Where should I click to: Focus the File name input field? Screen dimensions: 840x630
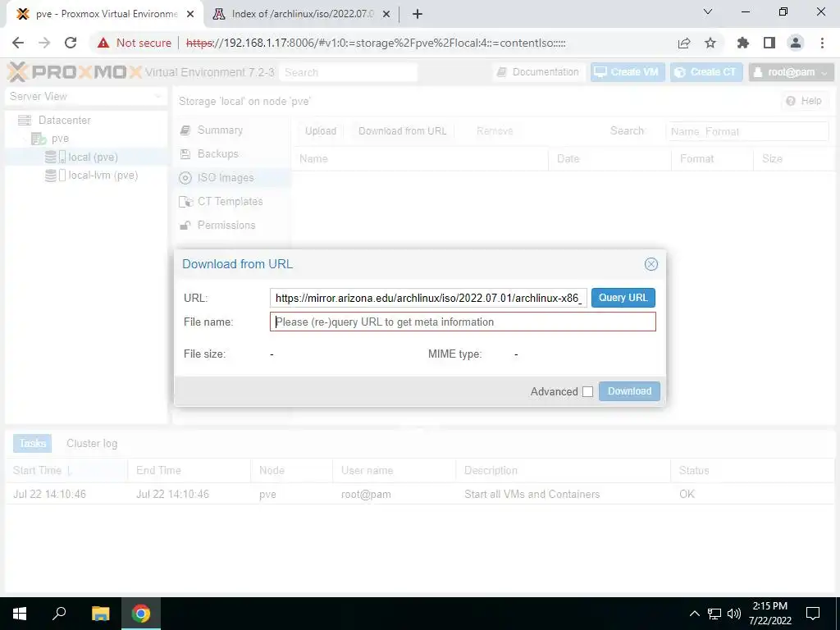tap(463, 322)
